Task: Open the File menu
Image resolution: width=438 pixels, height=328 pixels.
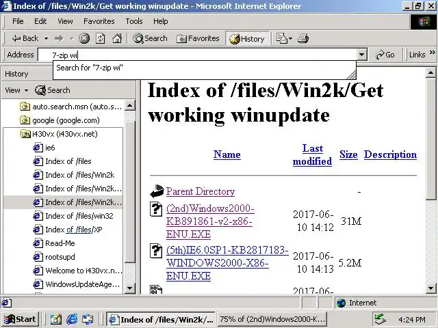Action: click(18, 21)
